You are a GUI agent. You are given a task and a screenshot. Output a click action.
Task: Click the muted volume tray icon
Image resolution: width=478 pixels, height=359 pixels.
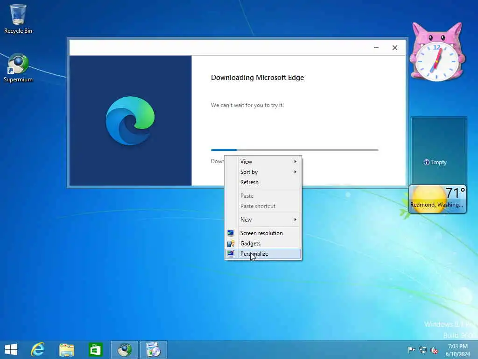[x=434, y=350]
